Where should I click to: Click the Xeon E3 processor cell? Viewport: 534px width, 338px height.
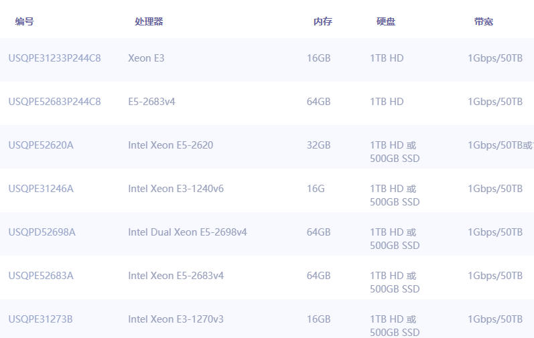146,58
